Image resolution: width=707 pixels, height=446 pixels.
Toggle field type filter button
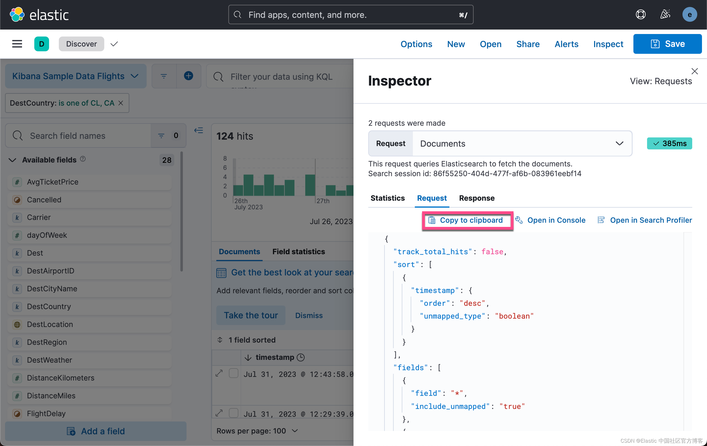[169, 136]
